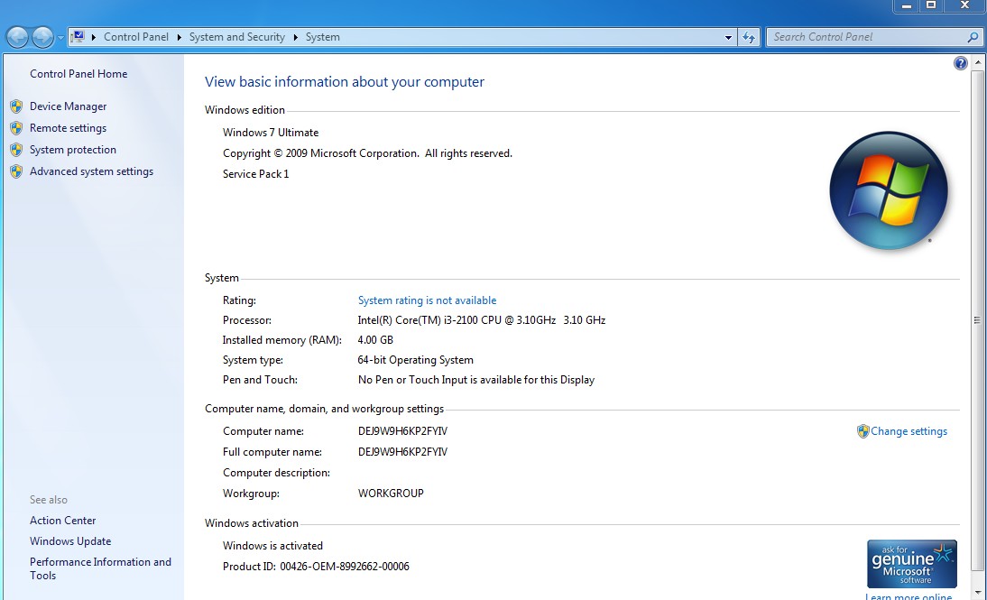The width and height of the screenshot is (987, 600).
Task: Click the shield icon beside Device Manager
Action: click(x=16, y=106)
